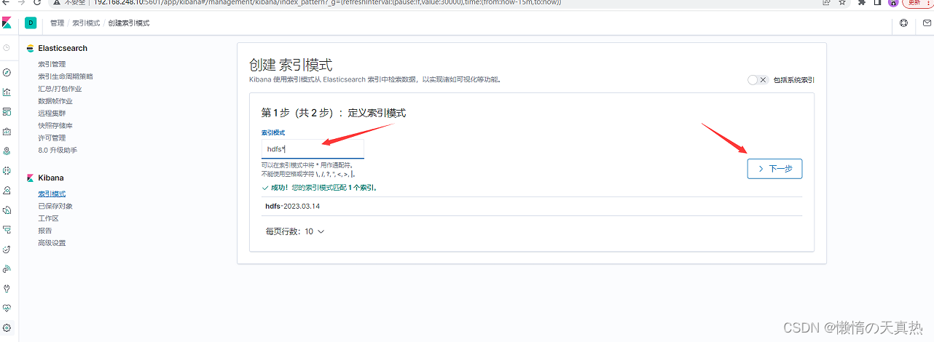
Task: Open Infrastructure icon in sidebar
Action: [7, 190]
